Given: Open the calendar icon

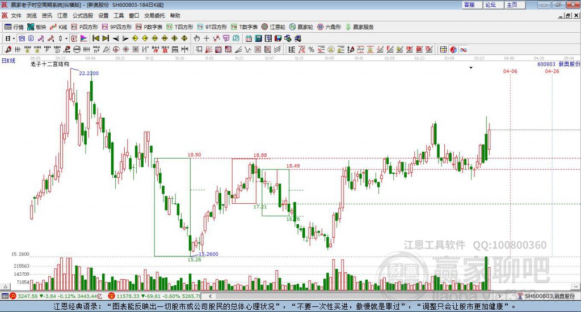Looking at the screenshot, I should (249, 39).
